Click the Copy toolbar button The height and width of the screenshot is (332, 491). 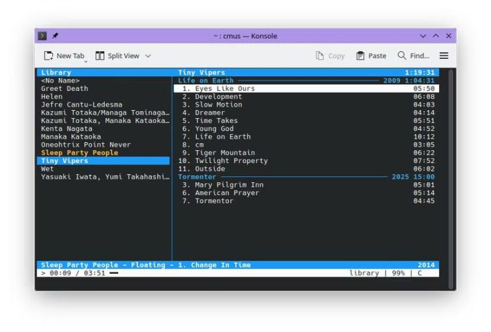click(330, 56)
